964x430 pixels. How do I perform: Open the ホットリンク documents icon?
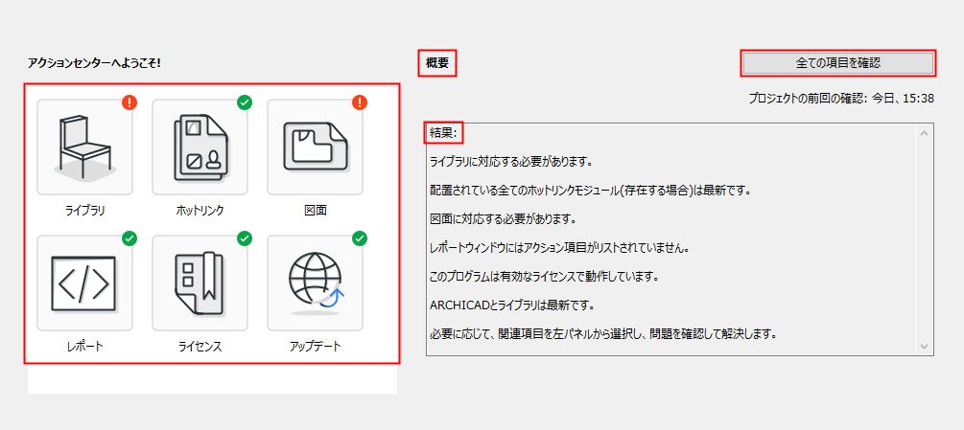pos(200,147)
